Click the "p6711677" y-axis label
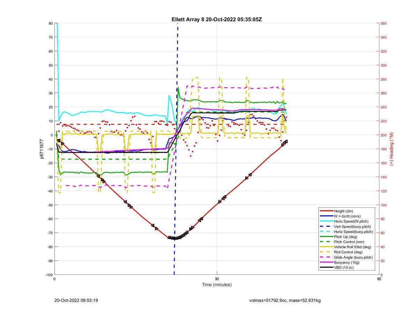The image size is (419, 309). (x=42, y=149)
